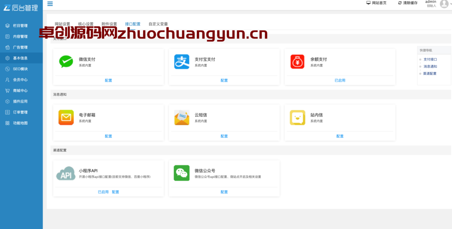Open the 自定义变量 tab

pyautogui.click(x=158, y=24)
